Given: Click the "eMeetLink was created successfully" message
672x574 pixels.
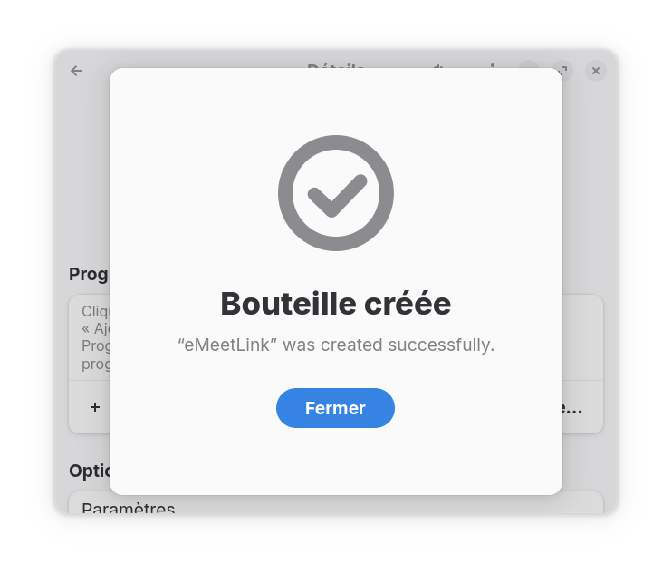Looking at the screenshot, I should click(x=335, y=345).
